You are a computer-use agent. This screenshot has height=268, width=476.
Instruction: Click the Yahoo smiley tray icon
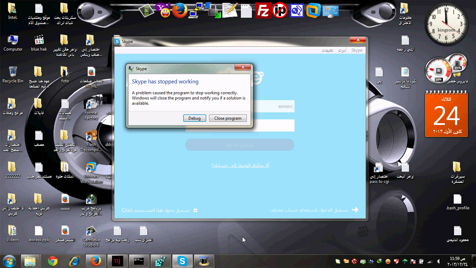(x=388, y=261)
